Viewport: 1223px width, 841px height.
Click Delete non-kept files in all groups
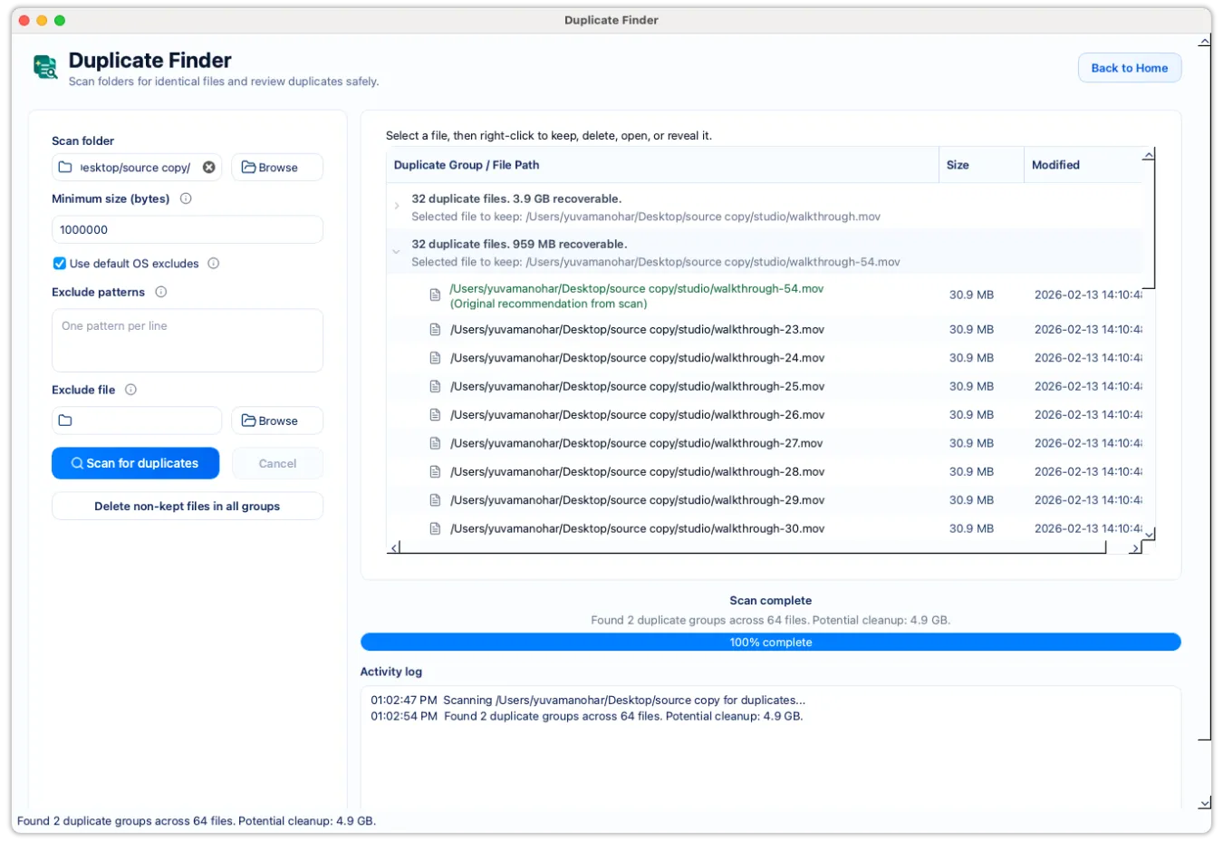(188, 507)
